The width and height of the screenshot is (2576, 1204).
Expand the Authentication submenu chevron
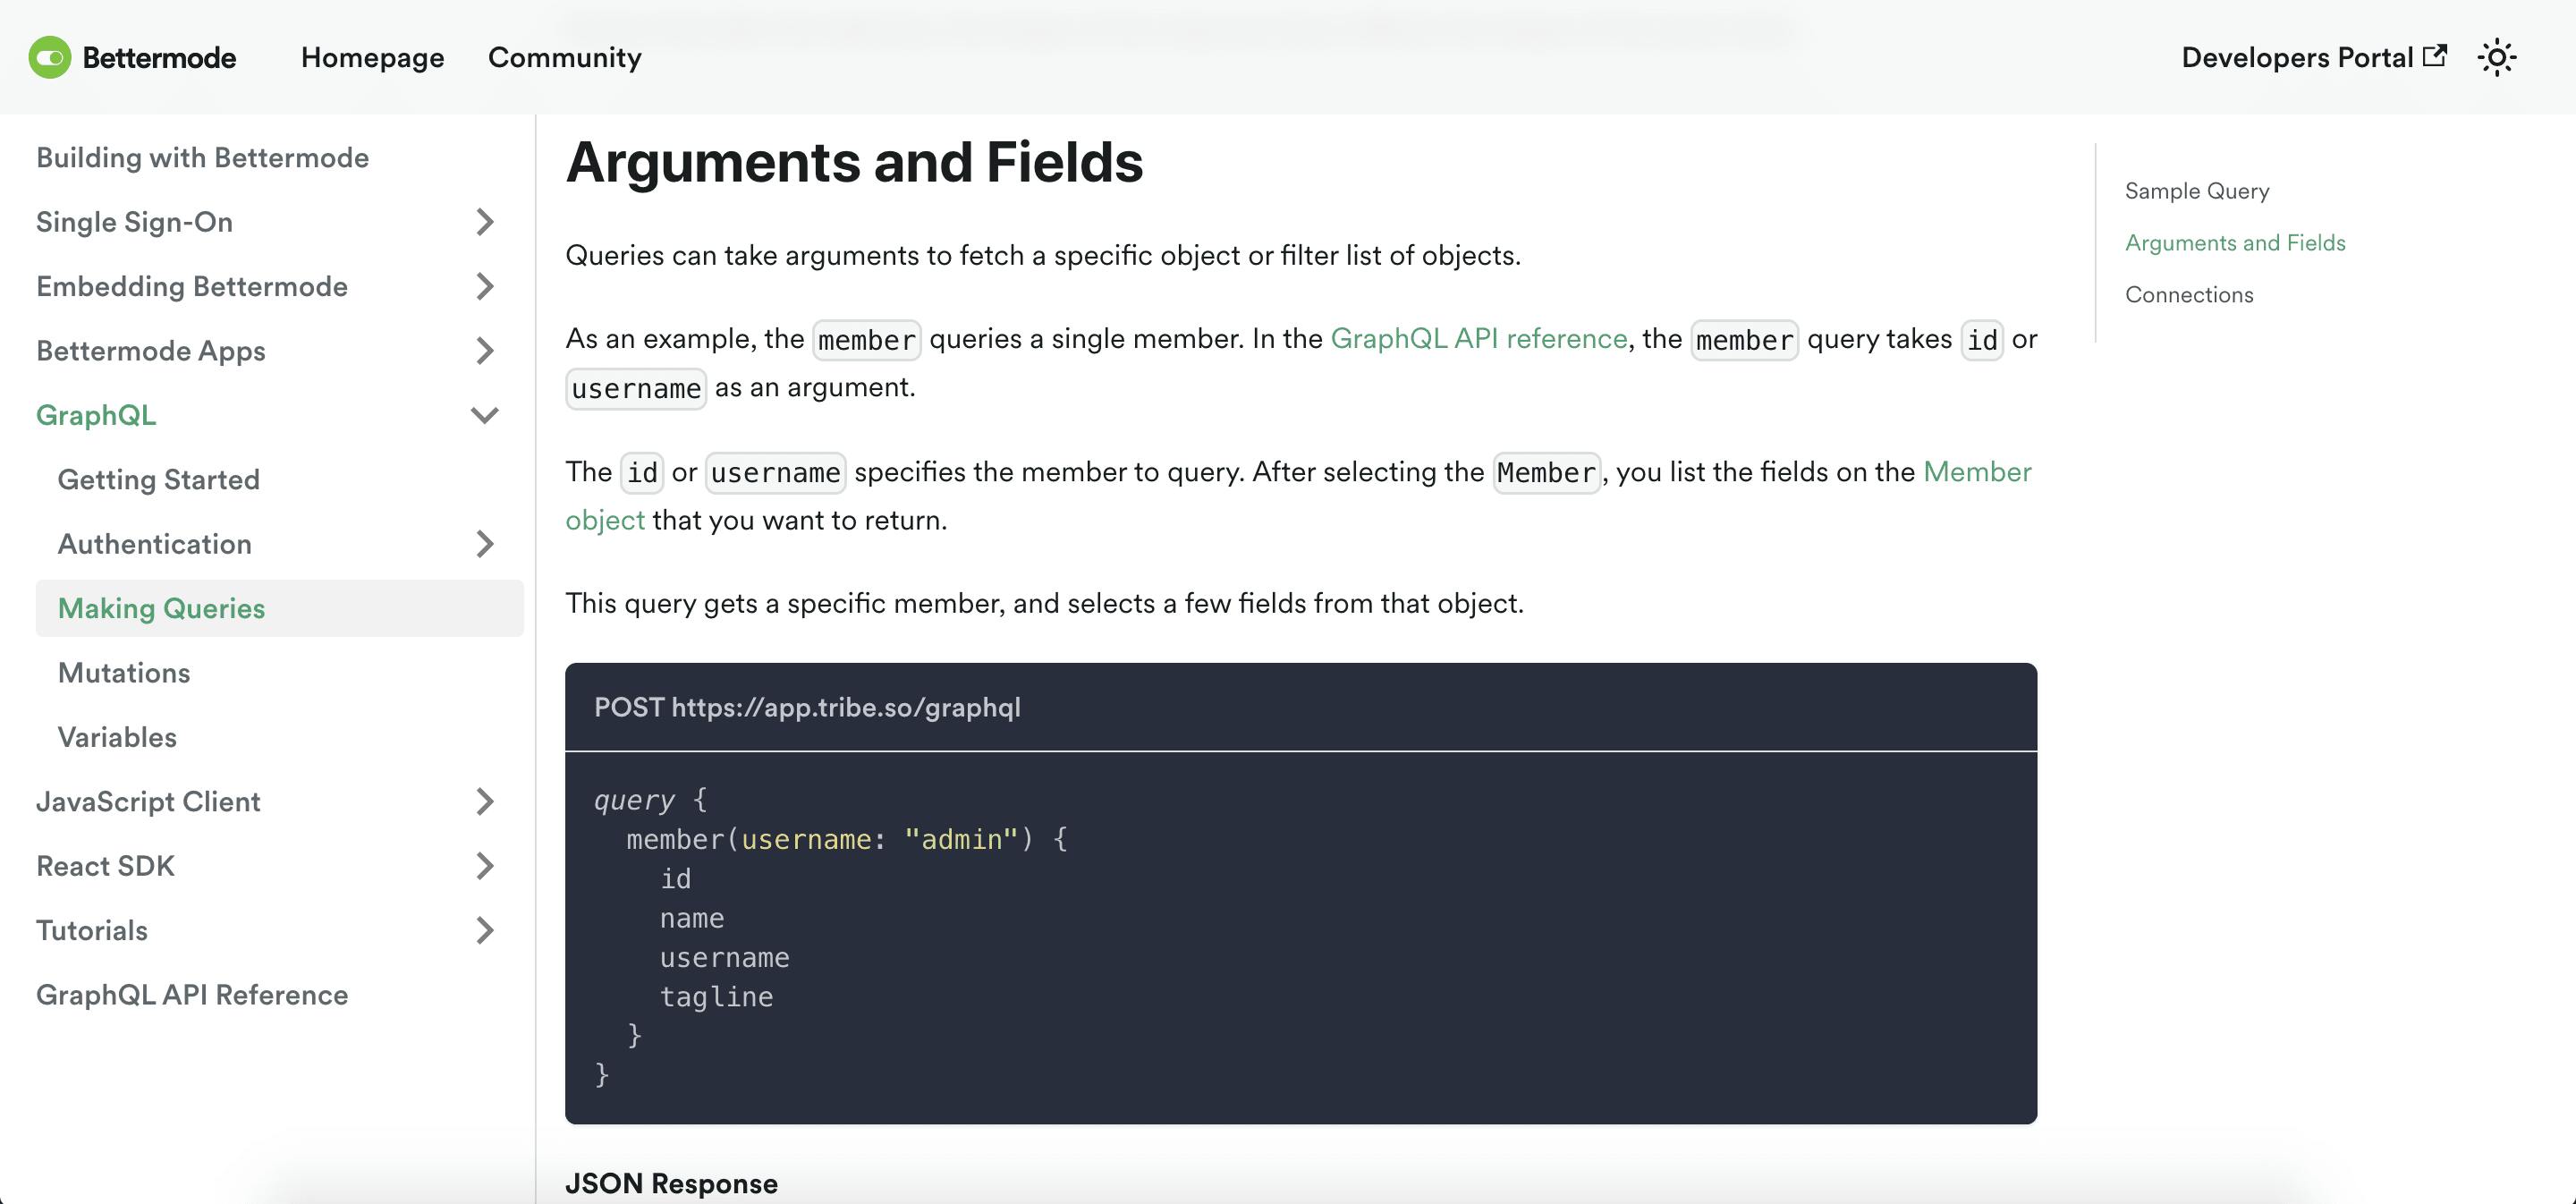[x=485, y=544]
